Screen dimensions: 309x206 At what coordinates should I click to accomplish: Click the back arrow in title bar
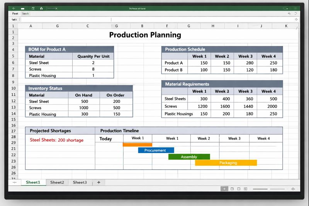click(x=14, y=8)
